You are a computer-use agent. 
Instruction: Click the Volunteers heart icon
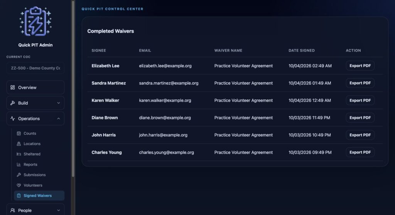pyautogui.click(x=19, y=185)
